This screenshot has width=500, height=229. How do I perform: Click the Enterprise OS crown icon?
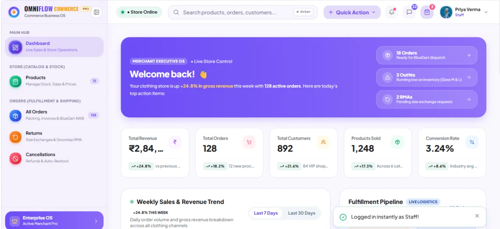point(15,221)
